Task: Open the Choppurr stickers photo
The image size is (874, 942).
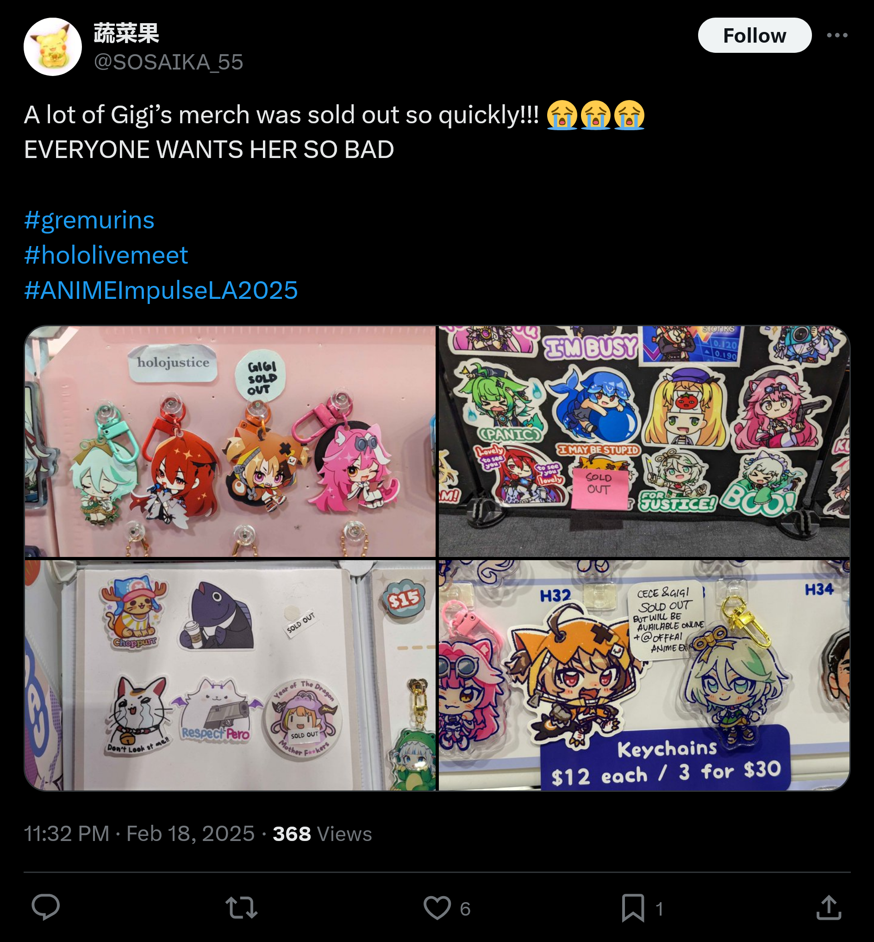Action: pyautogui.click(x=231, y=676)
